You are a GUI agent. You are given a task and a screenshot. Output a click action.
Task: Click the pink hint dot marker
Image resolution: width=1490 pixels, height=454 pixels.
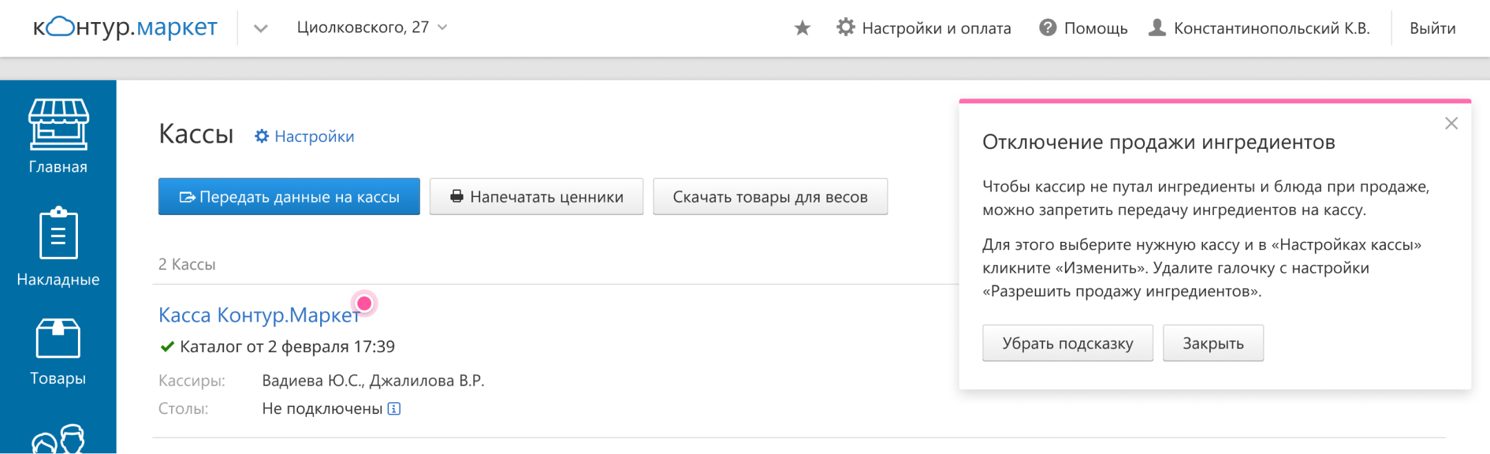point(364,303)
